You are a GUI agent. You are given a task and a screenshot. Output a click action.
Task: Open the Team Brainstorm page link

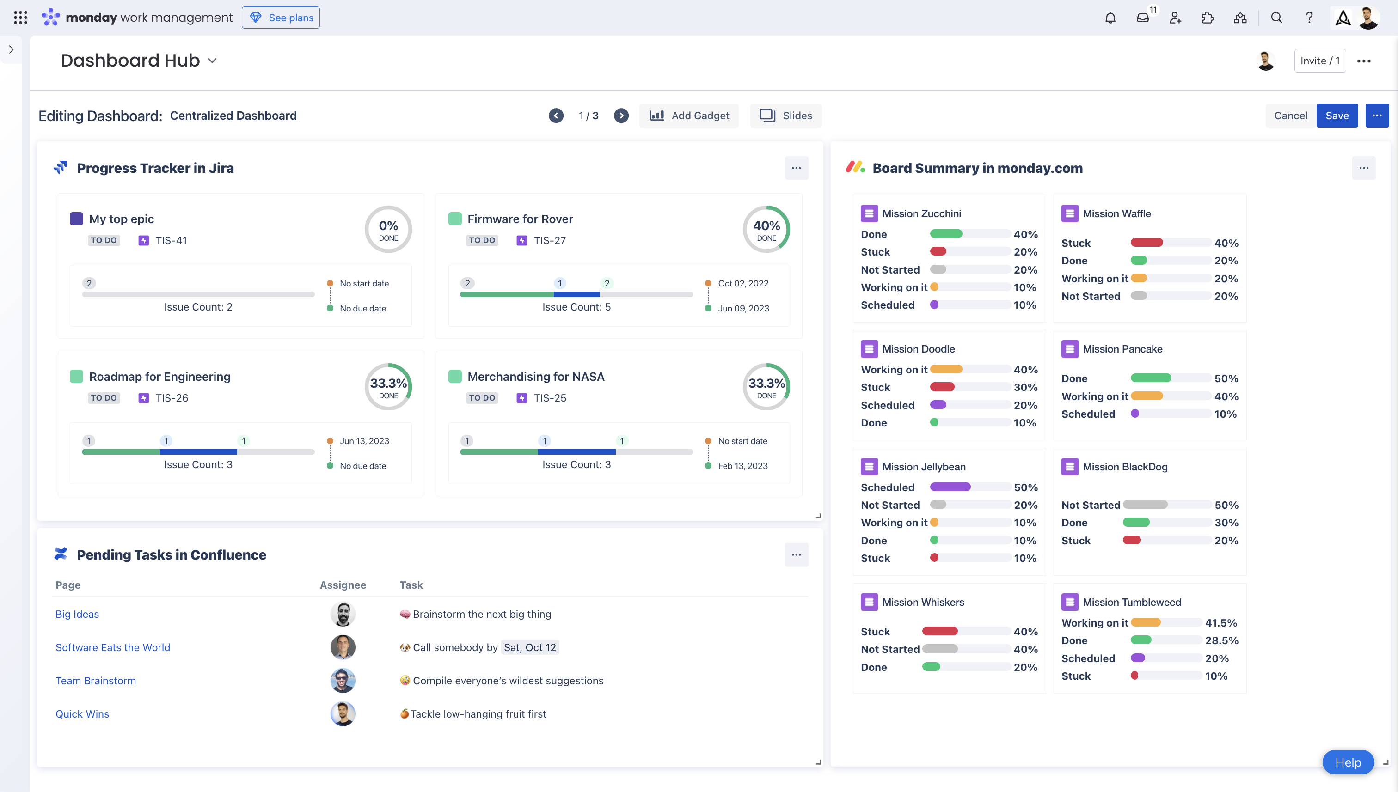96,681
